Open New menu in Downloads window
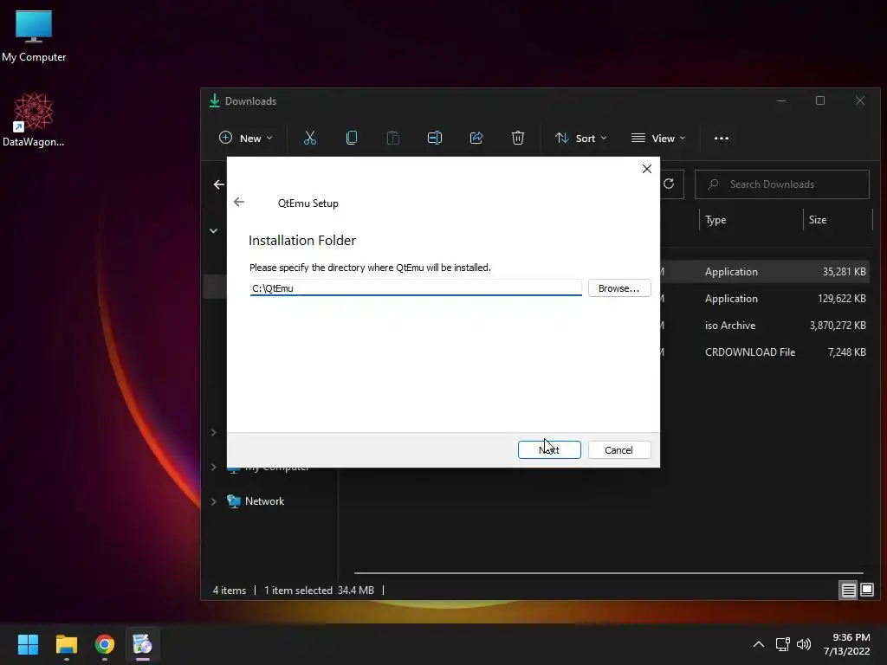The image size is (887, 665). tap(245, 138)
